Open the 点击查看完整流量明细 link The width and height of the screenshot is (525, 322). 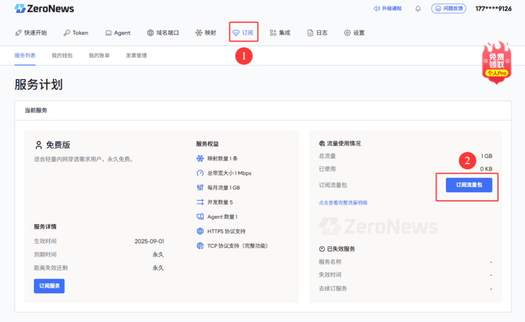[343, 203]
